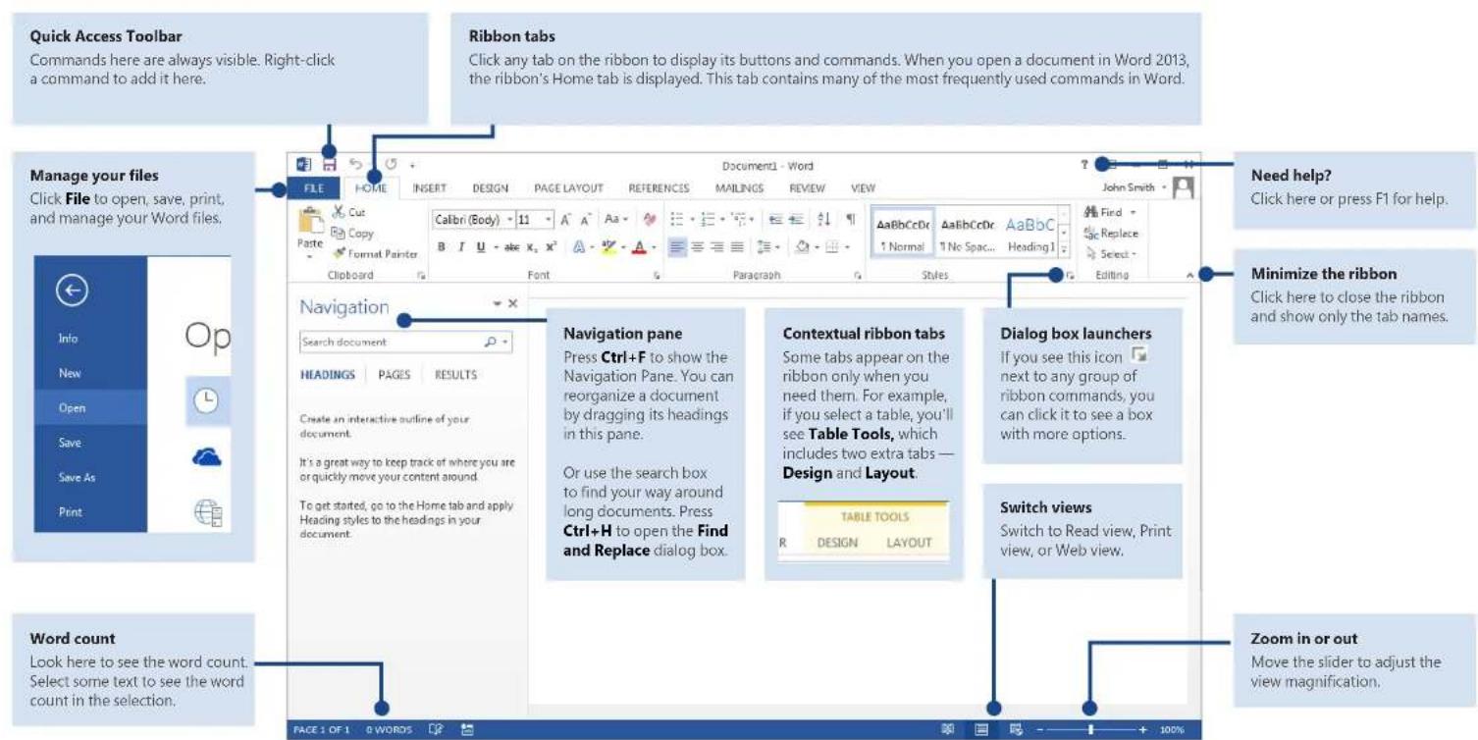This screenshot has width=1478, height=740.
Task: Toggle Bold formatting
Action: tap(442, 247)
